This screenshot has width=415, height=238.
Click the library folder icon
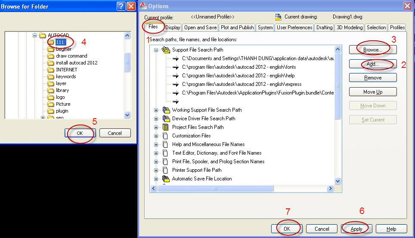point(51,90)
